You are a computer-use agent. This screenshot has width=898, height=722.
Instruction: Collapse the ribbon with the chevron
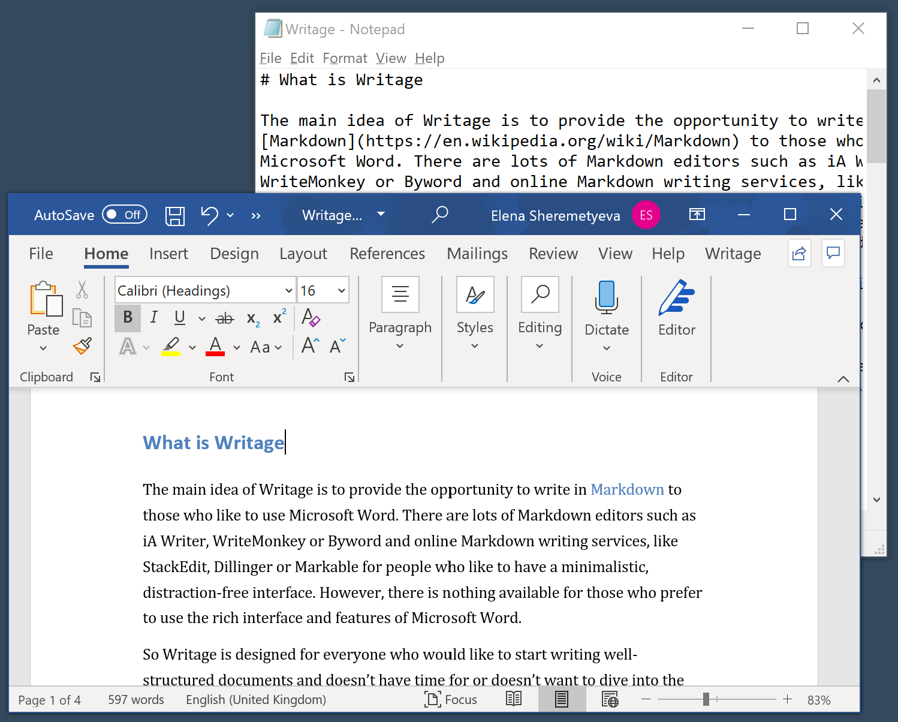[x=843, y=379]
